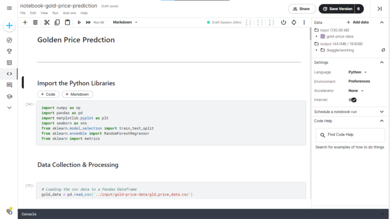
Task: Open the Markdown cell type dropdown
Action: click(125, 22)
